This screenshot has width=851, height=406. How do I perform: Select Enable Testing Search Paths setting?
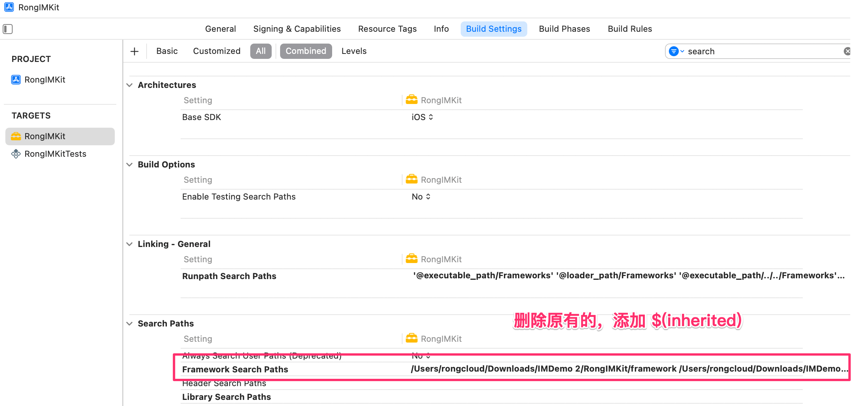pyautogui.click(x=239, y=197)
